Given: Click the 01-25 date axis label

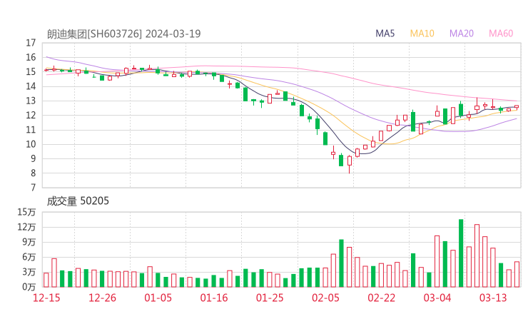Looking at the screenshot, I should point(270,298).
